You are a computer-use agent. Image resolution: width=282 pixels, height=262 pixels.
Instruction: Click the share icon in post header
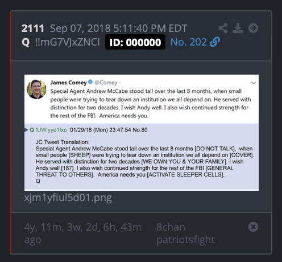tap(223, 28)
